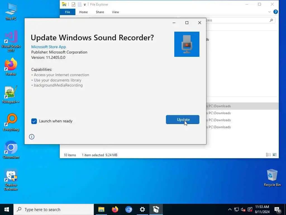Click the info circle icon in installer
This screenshot has height=215, width=286.
[32, 137]
